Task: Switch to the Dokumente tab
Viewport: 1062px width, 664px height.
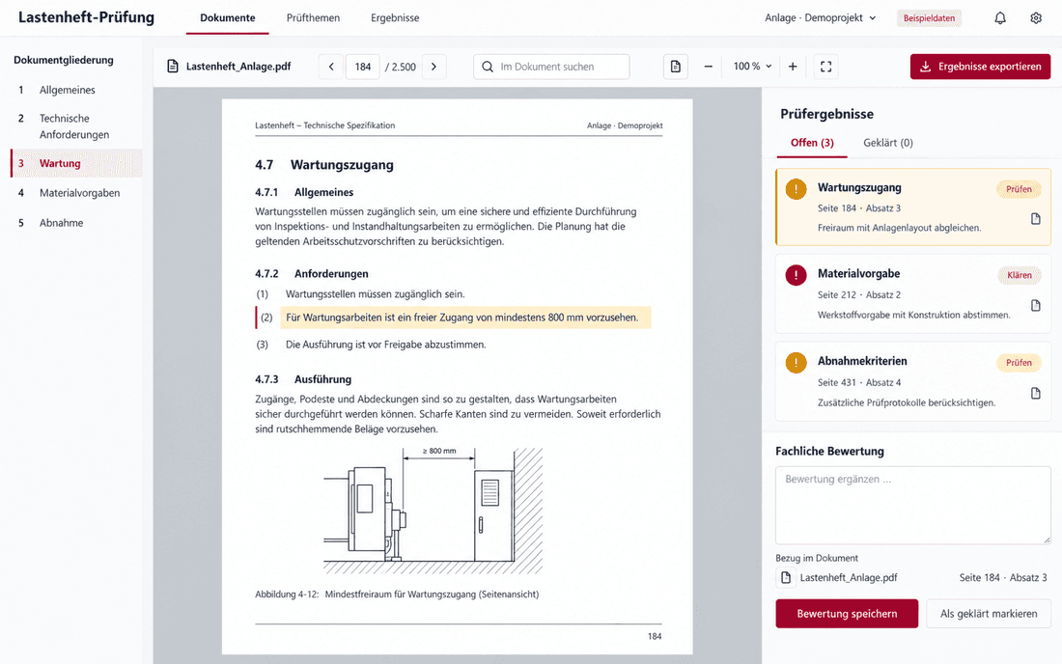Action: [228, 18]
